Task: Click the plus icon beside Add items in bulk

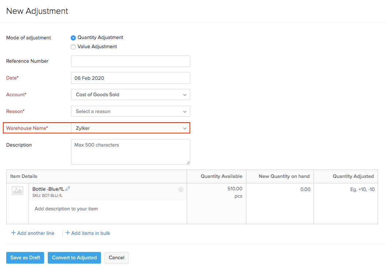Action: pyautogui.click(x=67, y=233)
